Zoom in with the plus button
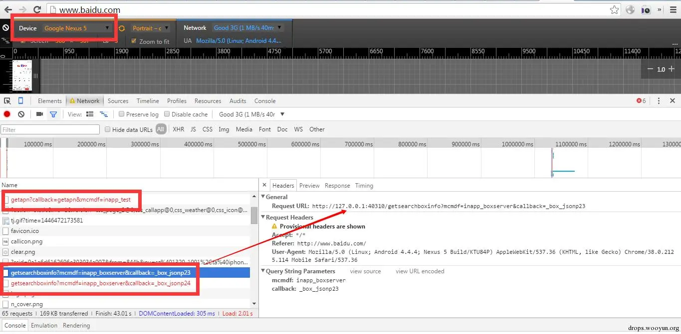This screenshot has width=681, height=334. [x=672, y=69]
